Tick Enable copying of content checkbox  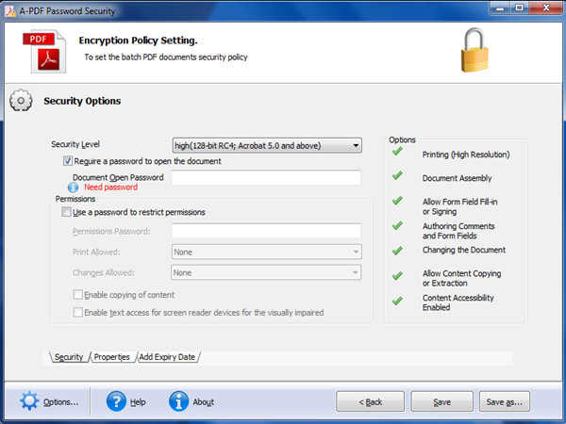tap(77, 295)
